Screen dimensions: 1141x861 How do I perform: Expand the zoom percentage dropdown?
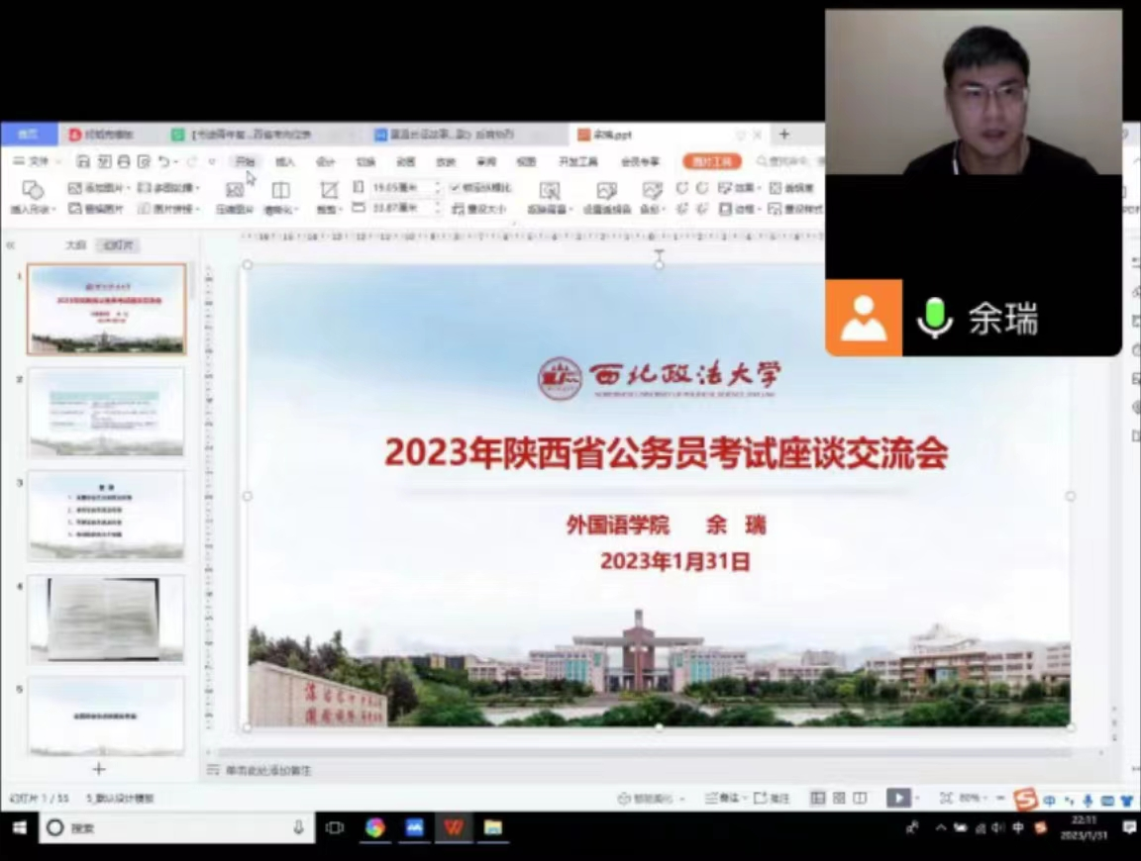click(987, 798)
